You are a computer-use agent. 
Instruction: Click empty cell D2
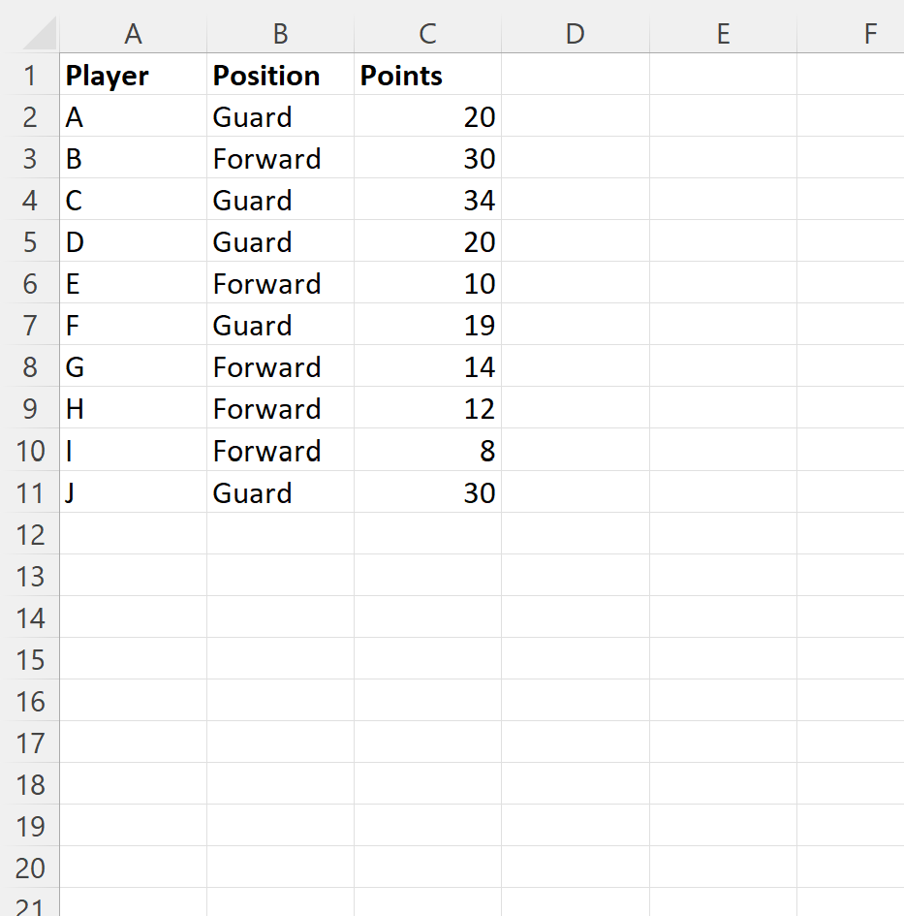(x=575, y=116)
